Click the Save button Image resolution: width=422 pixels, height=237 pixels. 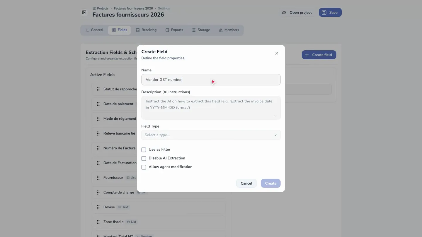[x=330, y=12]
